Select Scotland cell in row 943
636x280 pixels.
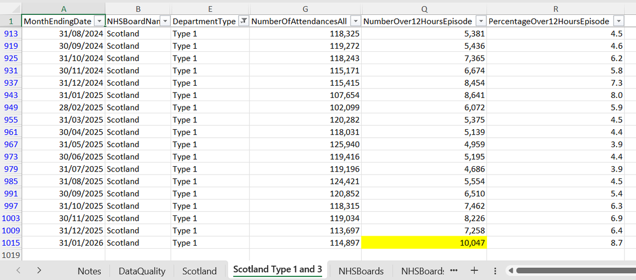click(138, 95)
